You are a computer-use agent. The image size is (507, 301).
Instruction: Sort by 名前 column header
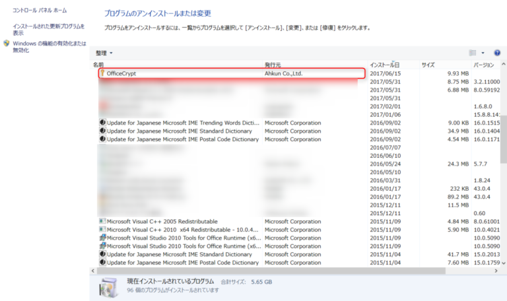[98, 65]
